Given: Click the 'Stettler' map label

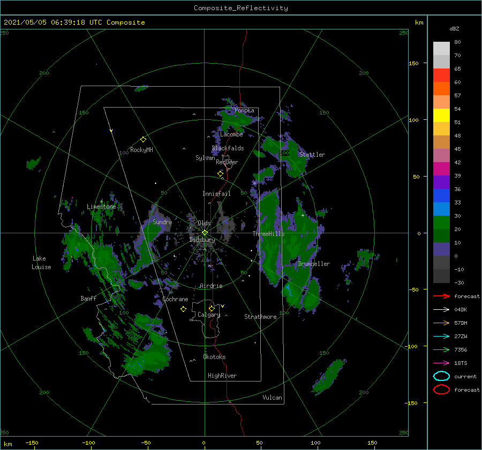Looking at the screenshot, I should coord(312,155).
